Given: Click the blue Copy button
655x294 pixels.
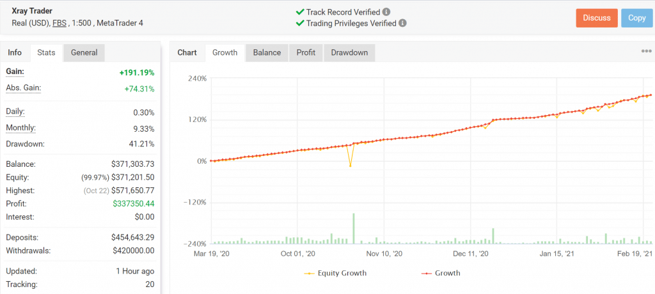Looking at the screenshot, I should [x=636, y=18].
